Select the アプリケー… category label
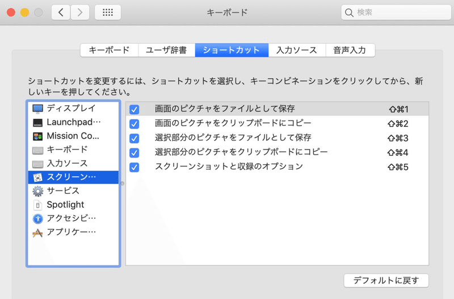 click(x=72, y=232)
